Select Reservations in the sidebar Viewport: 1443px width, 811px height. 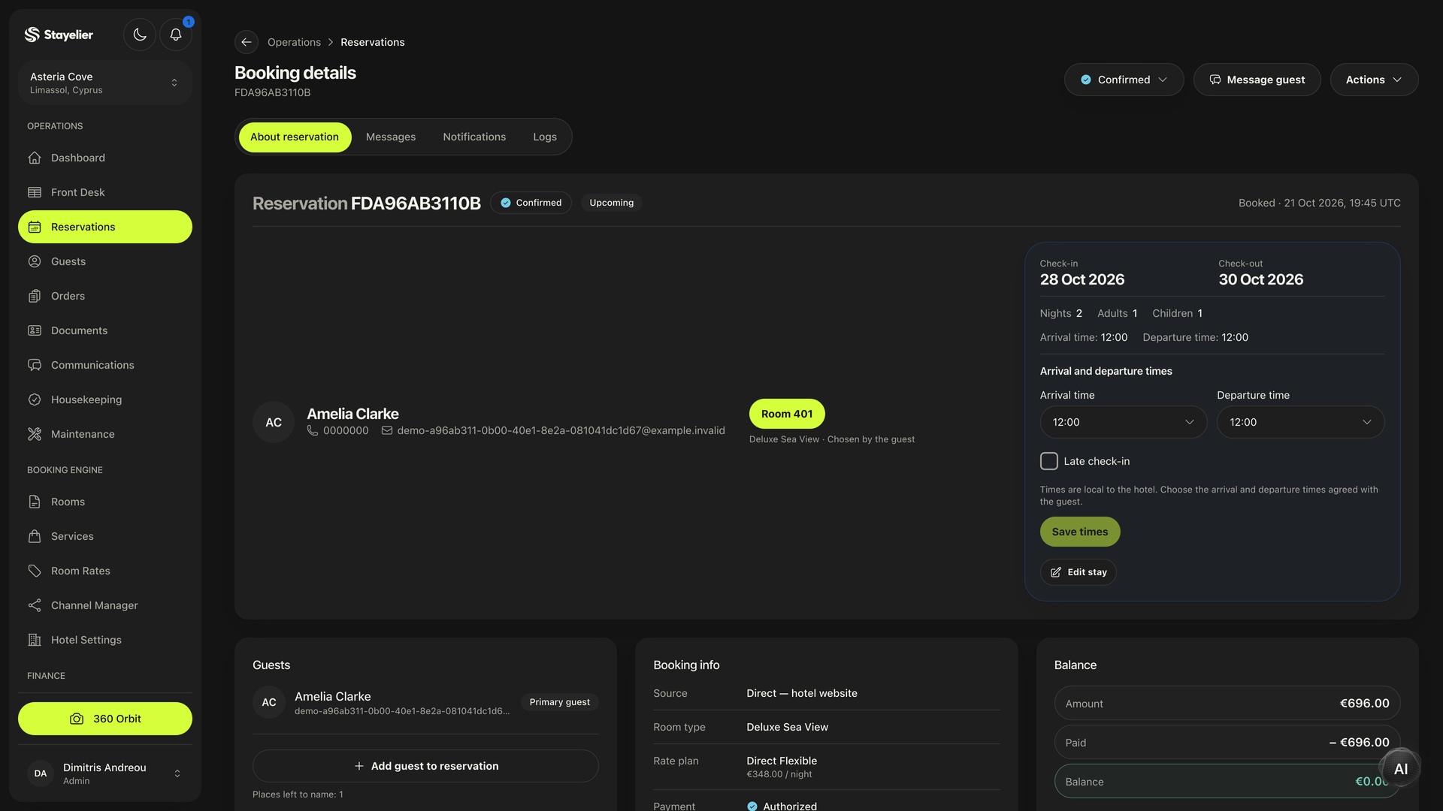click(105, 227)
